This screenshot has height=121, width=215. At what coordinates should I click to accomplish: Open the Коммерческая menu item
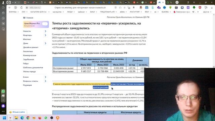tap(30, 55)
